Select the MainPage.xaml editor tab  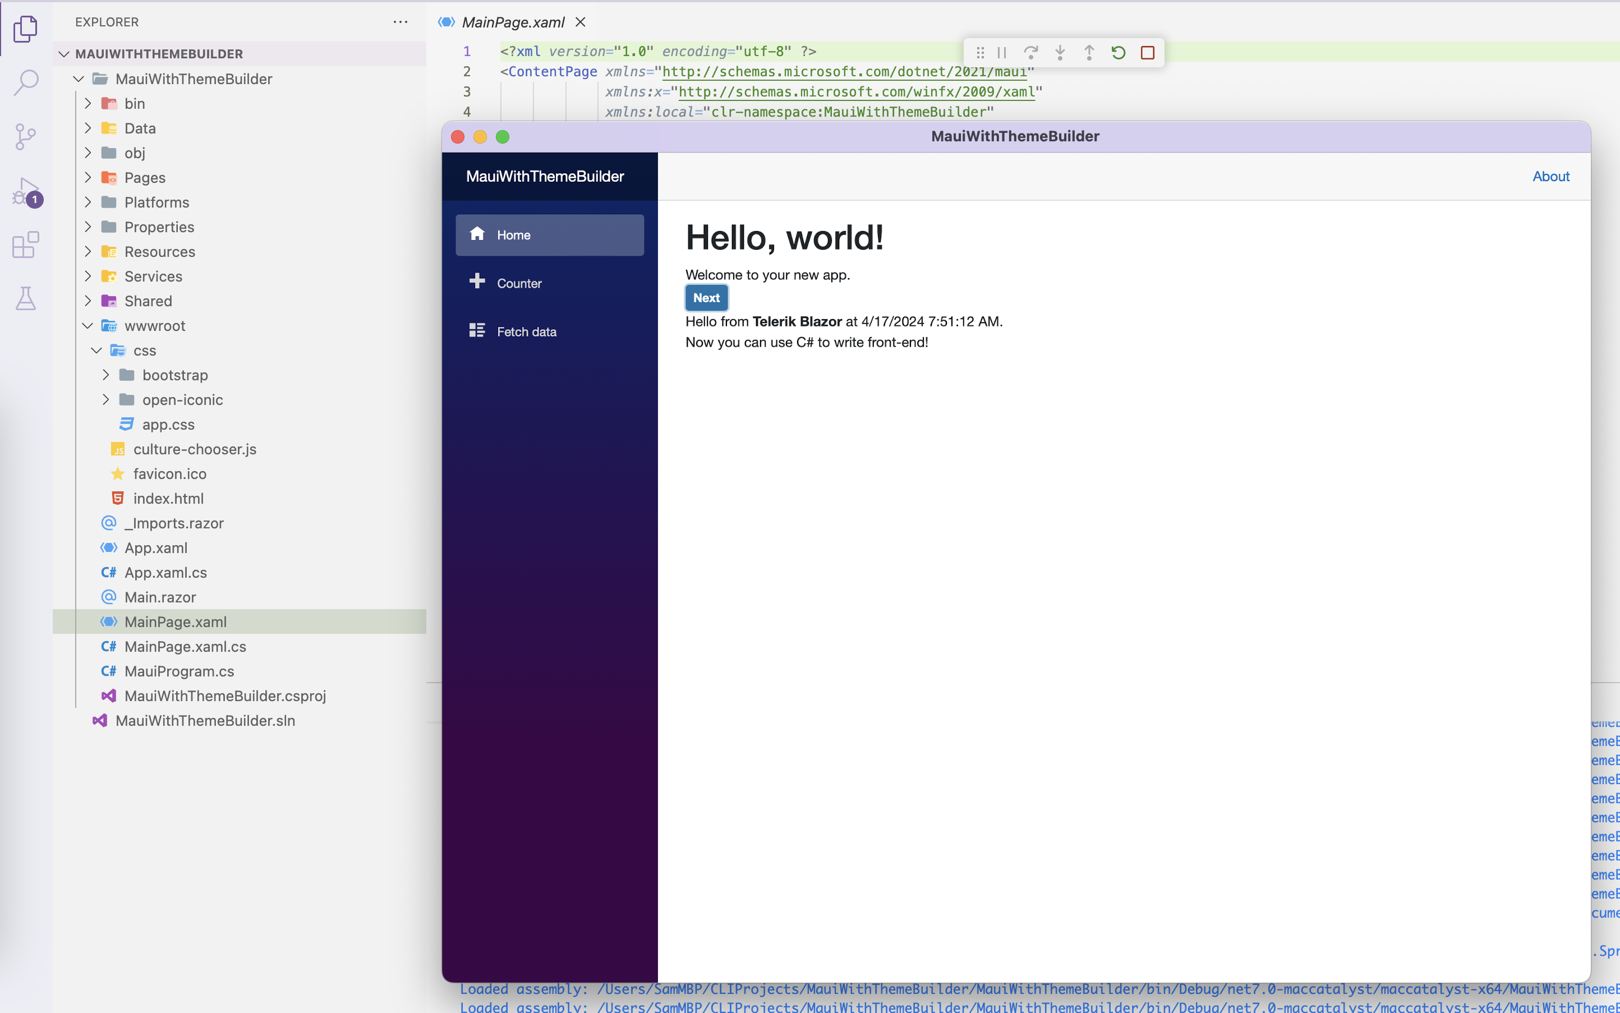513,22
